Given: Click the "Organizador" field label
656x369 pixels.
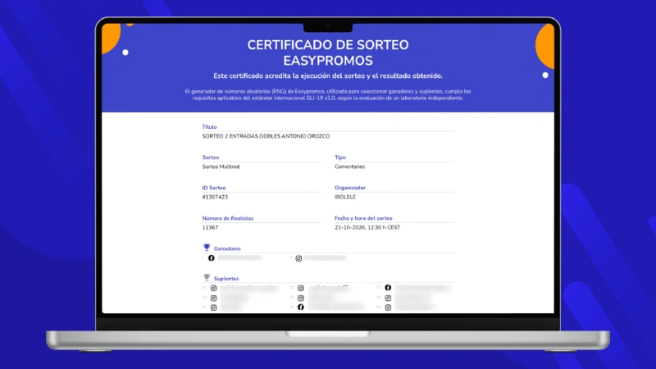Looking at the screenshot, I should pyautogui.click(x=350, y=188).
